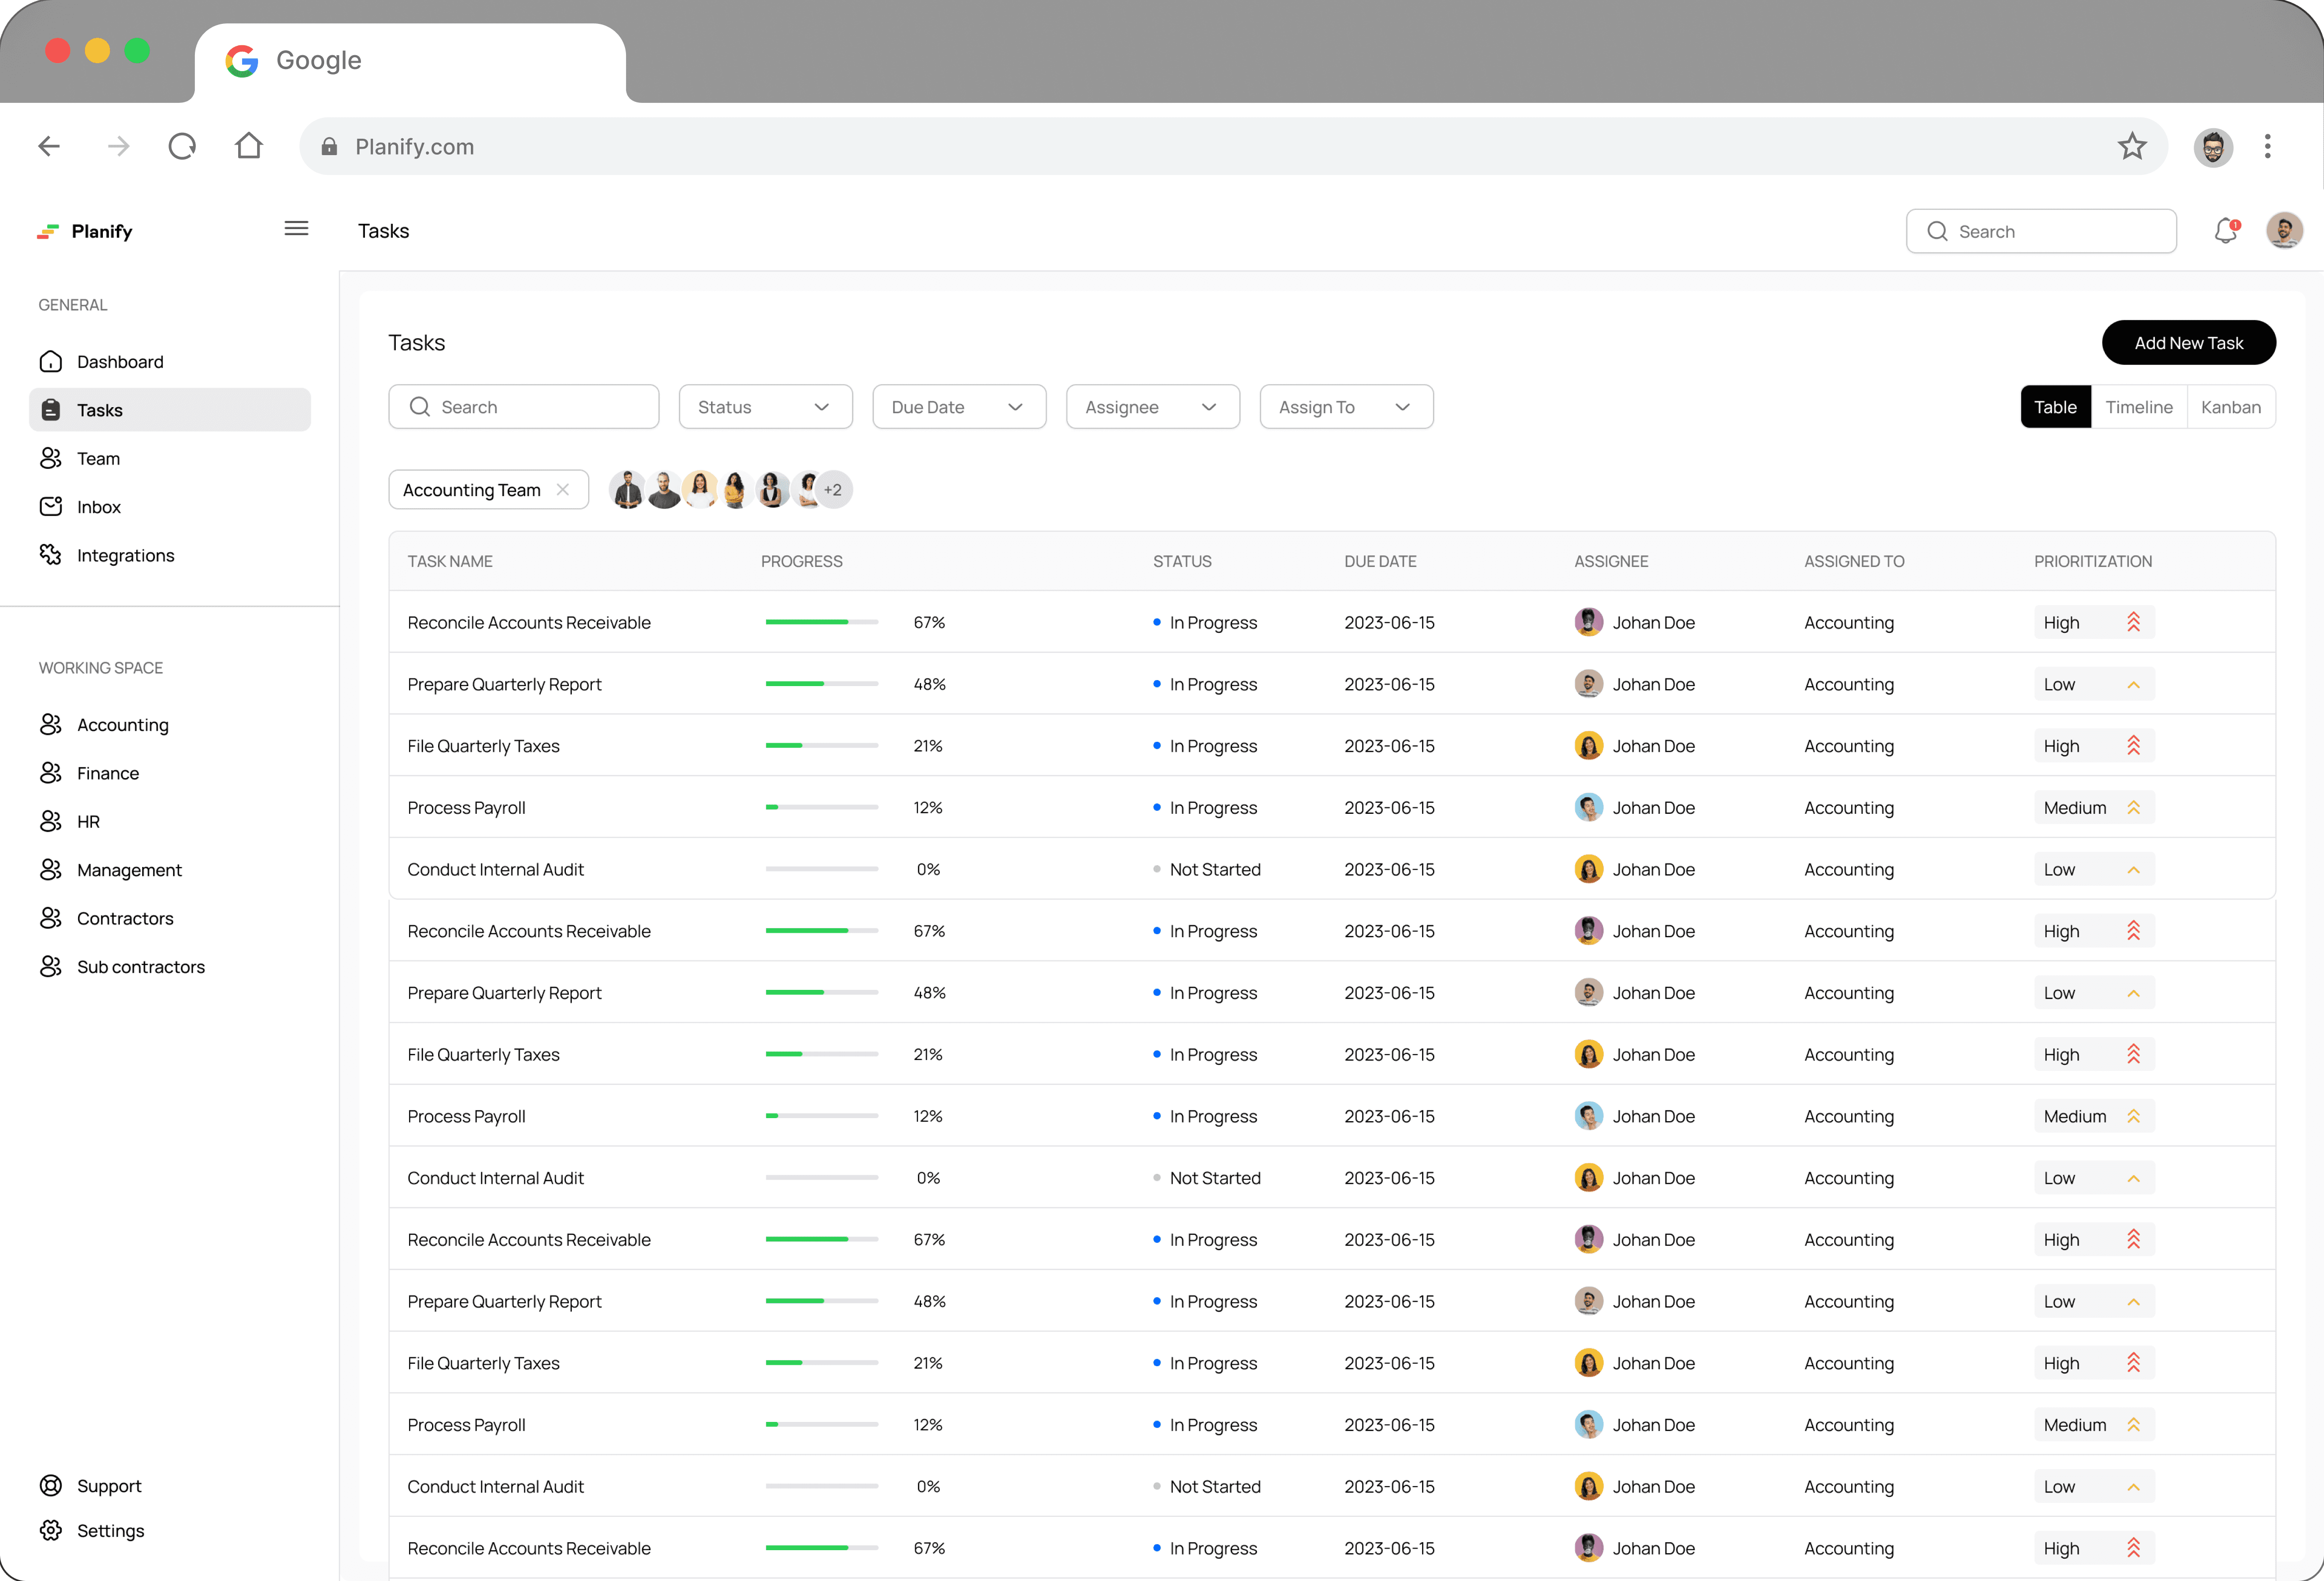Image resolution: width=2324 pixels, height=1581 pixels.
Task: Switch to Timeline view
Action: [2138, 407]
